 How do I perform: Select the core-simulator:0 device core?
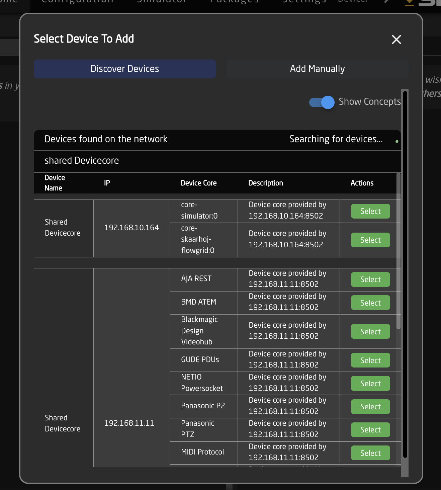370,211
